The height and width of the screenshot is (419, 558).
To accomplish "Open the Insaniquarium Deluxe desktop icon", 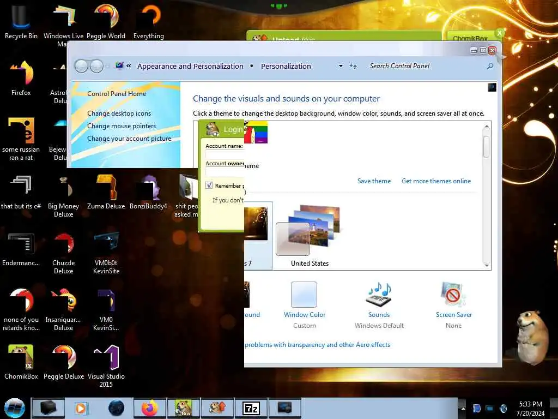I will (x=63, y=309).
